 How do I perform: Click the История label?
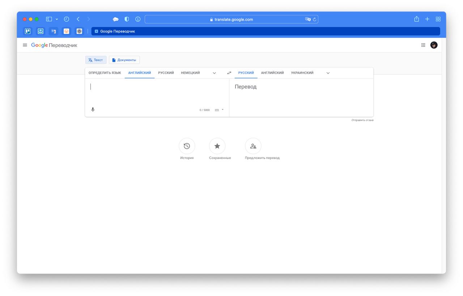coord(187,158)
